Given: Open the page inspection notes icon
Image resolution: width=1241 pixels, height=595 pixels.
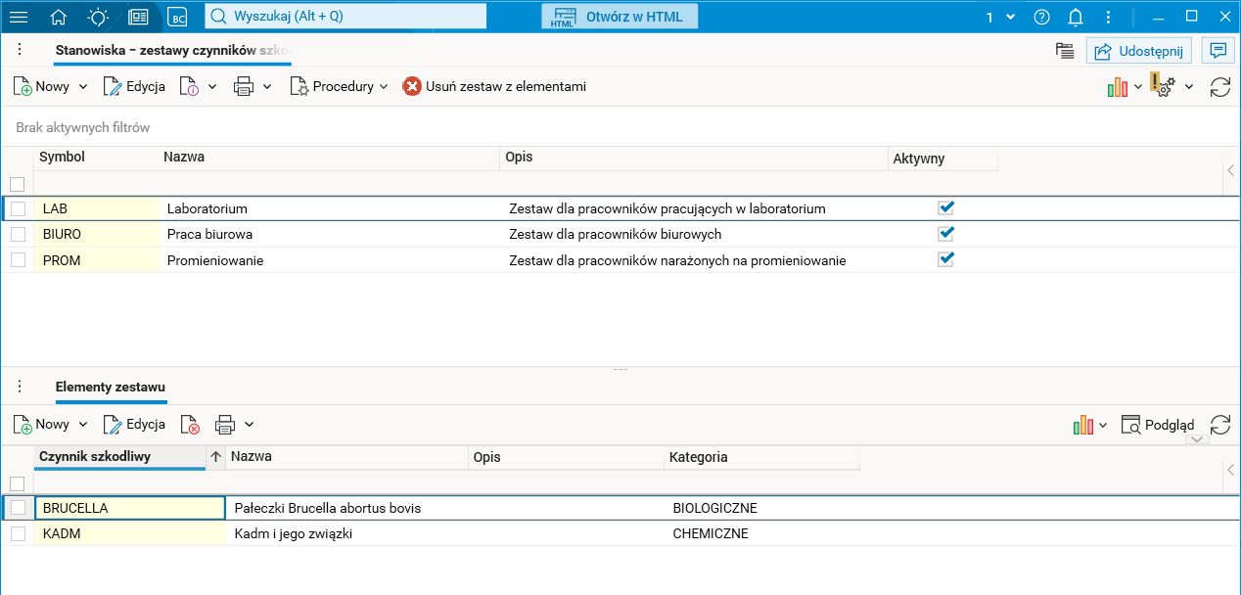Looking at the screenshot, I should point(1064,50).
